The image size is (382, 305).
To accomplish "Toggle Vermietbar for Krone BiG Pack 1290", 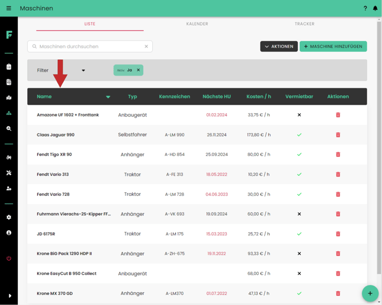I will pos(299,253).
